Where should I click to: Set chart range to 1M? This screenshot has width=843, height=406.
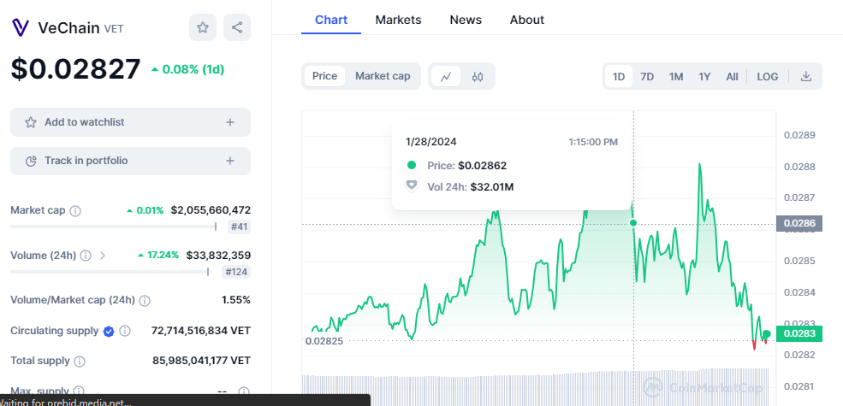tap(676, 77)
